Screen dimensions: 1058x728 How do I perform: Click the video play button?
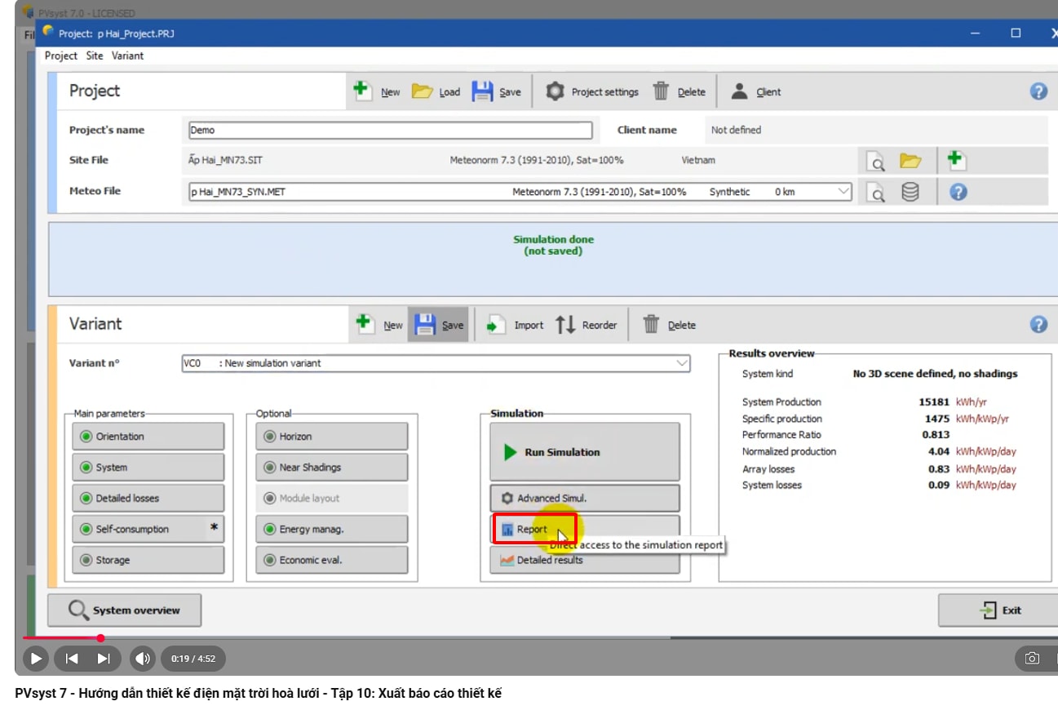(36, 659)
